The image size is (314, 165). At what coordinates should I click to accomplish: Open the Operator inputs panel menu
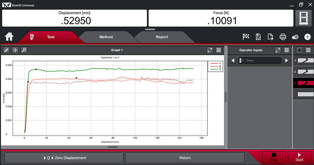pos(287,50)
